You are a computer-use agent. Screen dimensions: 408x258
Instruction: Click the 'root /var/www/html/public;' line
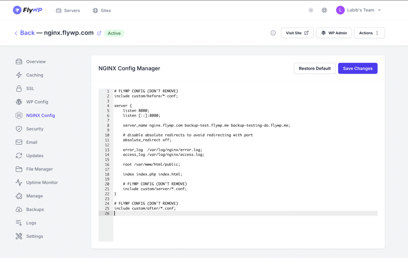(151, 164)
